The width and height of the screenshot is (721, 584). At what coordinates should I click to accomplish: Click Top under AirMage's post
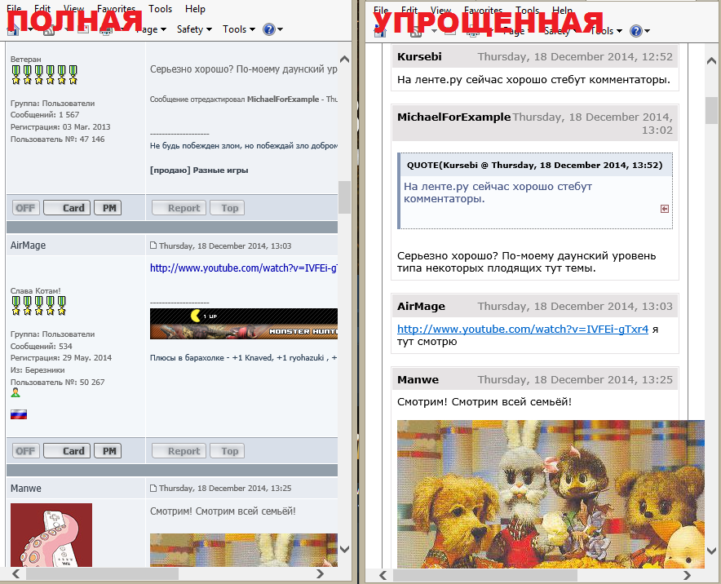coord(228,451)
